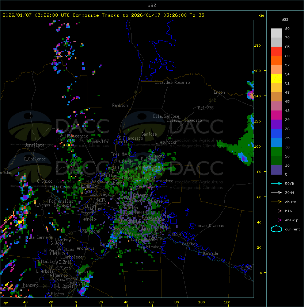
Task: Click the cyan 'current' ellipse legend symbol
Action: click(x=276, y=229)
